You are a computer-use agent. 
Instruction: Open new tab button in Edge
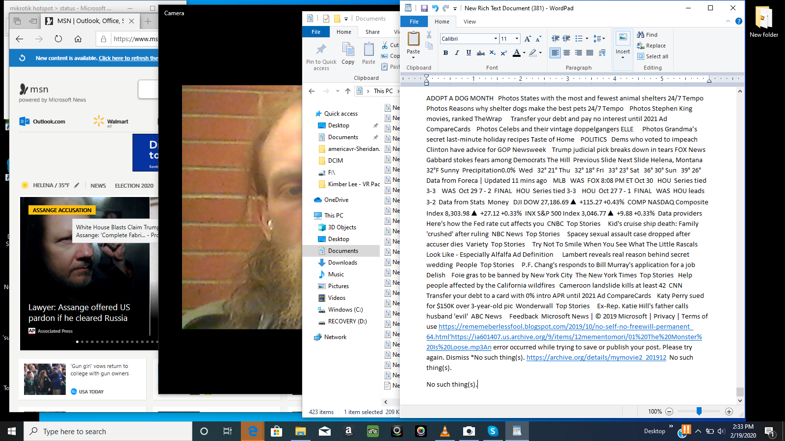(x=148, y=21)
